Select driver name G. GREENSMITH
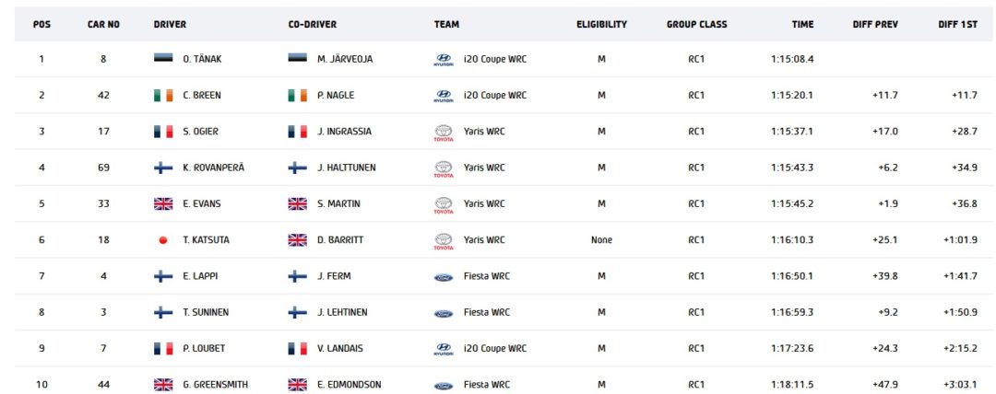This screenshot has width=996, height=394. [x=215, y=385]
